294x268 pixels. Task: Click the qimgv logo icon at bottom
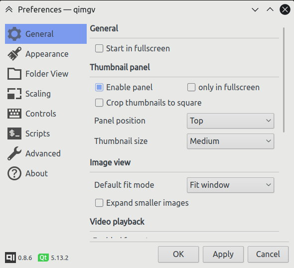point(10,258)
